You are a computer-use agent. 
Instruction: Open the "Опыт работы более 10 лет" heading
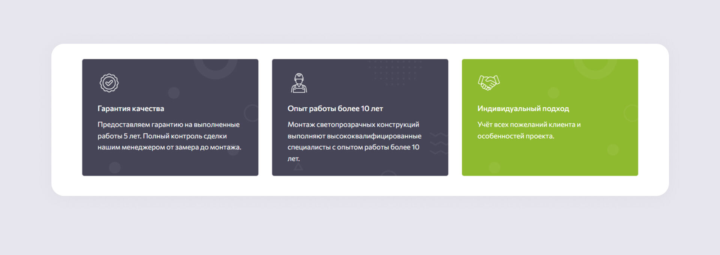pyautogui.click(x=335, y=109)
